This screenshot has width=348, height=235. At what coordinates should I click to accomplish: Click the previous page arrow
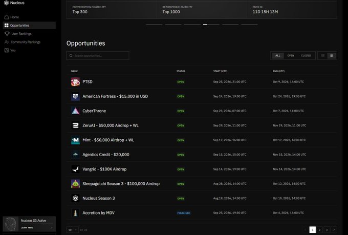pyautogui.click(x=306, y=230)
